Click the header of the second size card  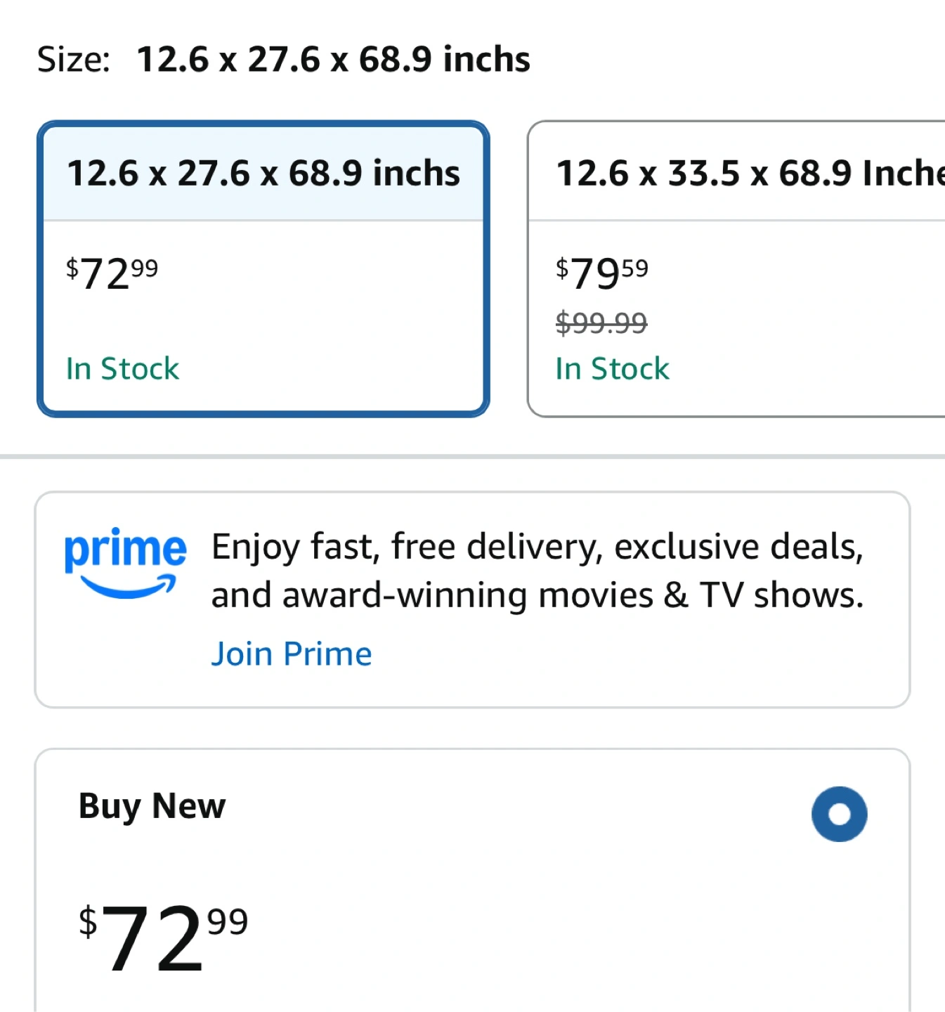pos(737,173)
